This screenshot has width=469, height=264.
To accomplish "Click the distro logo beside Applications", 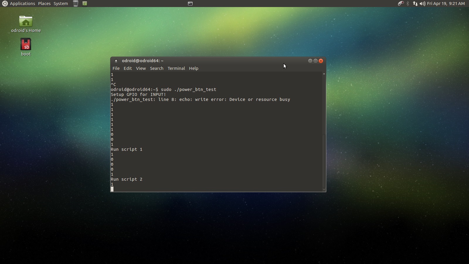I will [x=4, y=4].
